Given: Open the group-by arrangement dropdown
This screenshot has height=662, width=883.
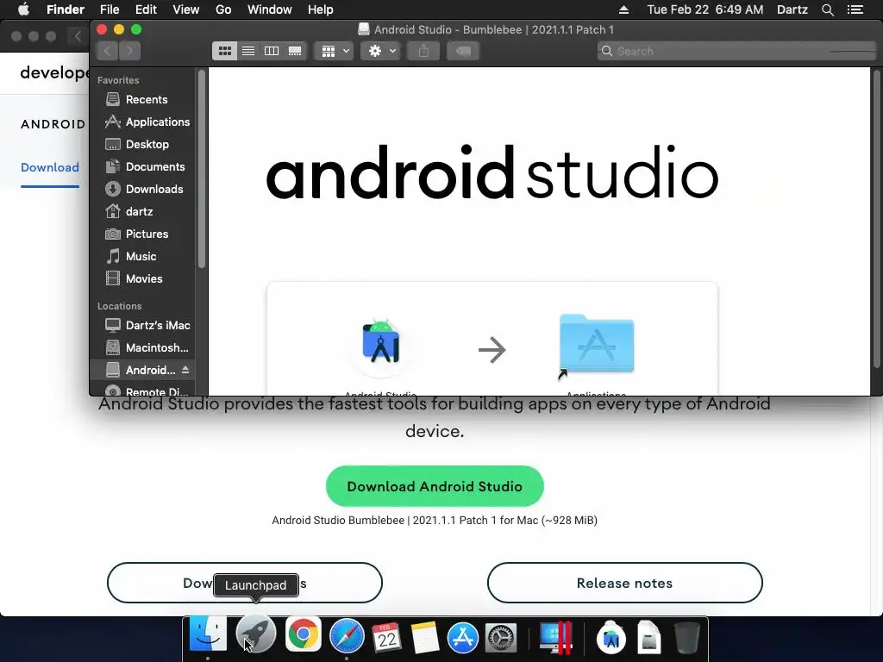Looking at the screenshot, I should coord(335,51).
